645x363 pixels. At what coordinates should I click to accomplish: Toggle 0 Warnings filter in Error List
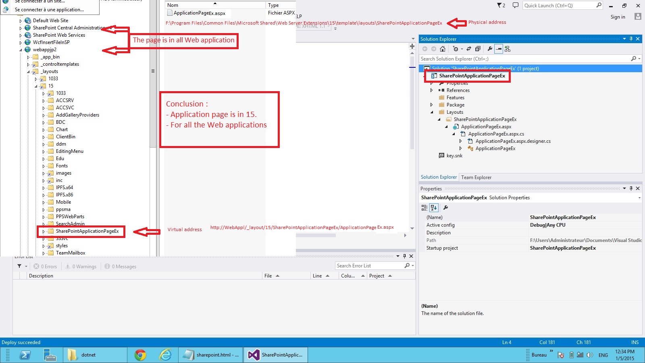click(81, 267)
